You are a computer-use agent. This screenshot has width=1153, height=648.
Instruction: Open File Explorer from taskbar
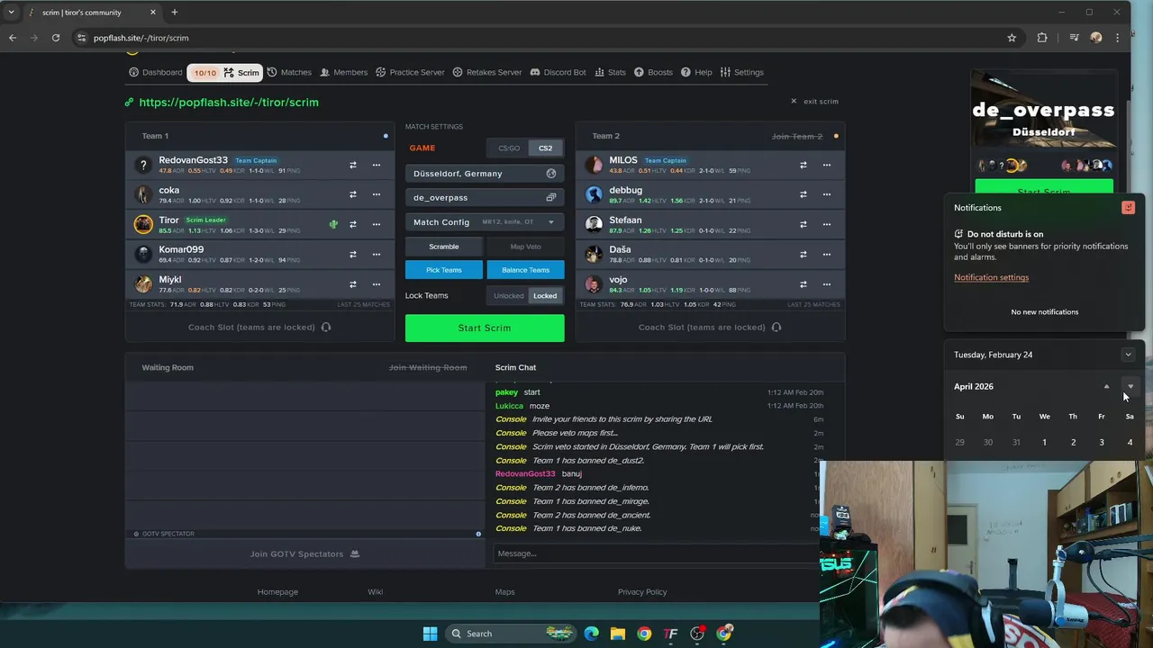coord(618,634)
